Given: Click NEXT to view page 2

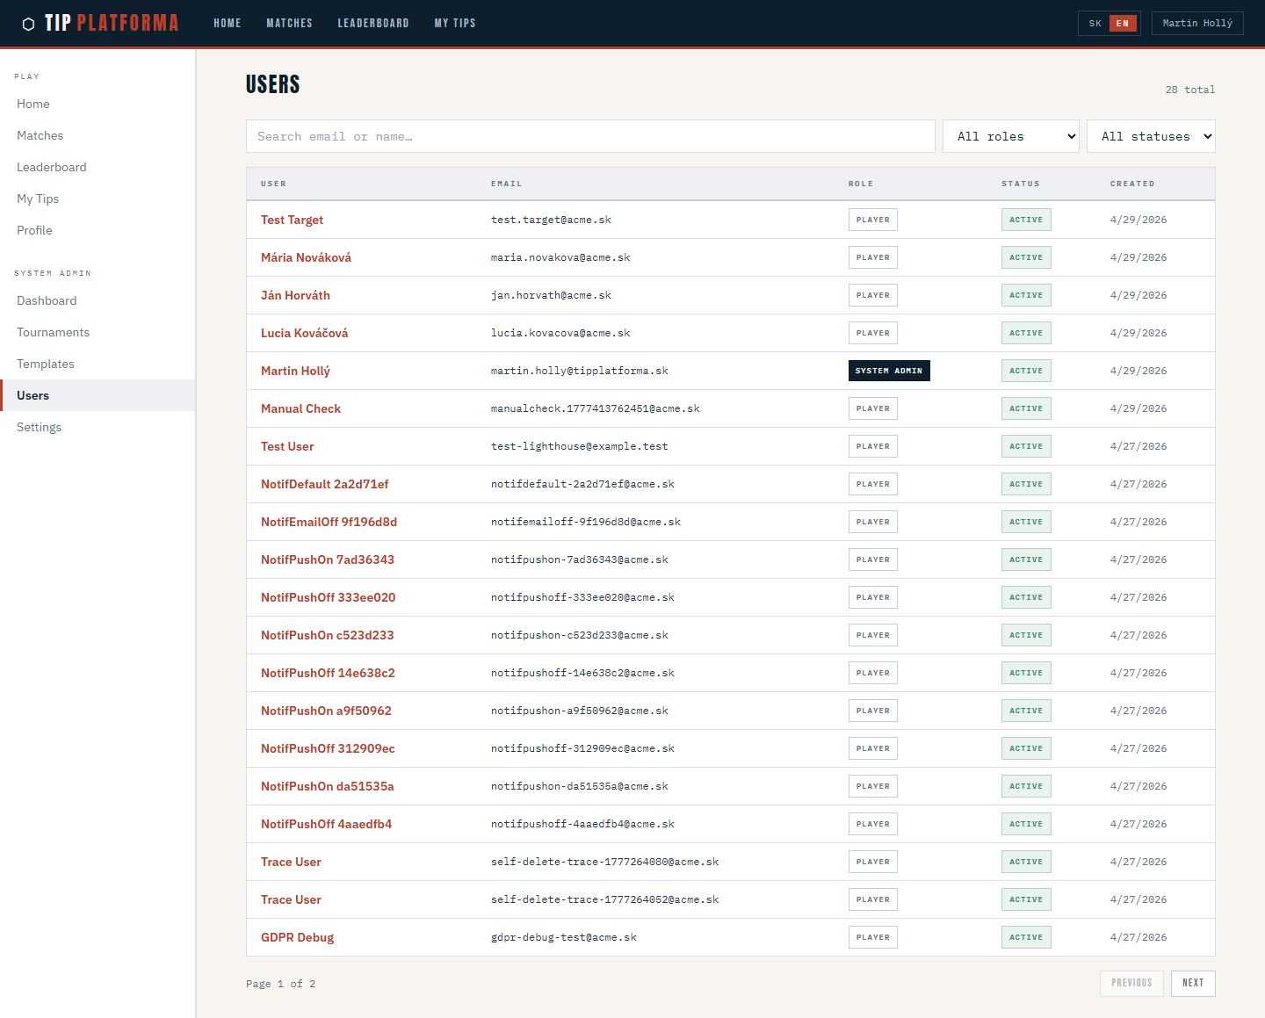Looking at the screenshot, I should tap(1193, 983).
